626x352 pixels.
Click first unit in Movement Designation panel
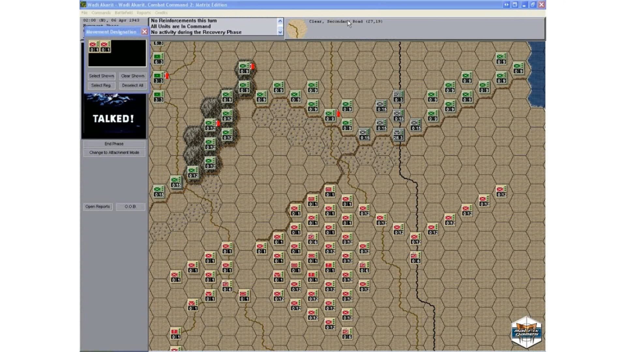point(94,47)
